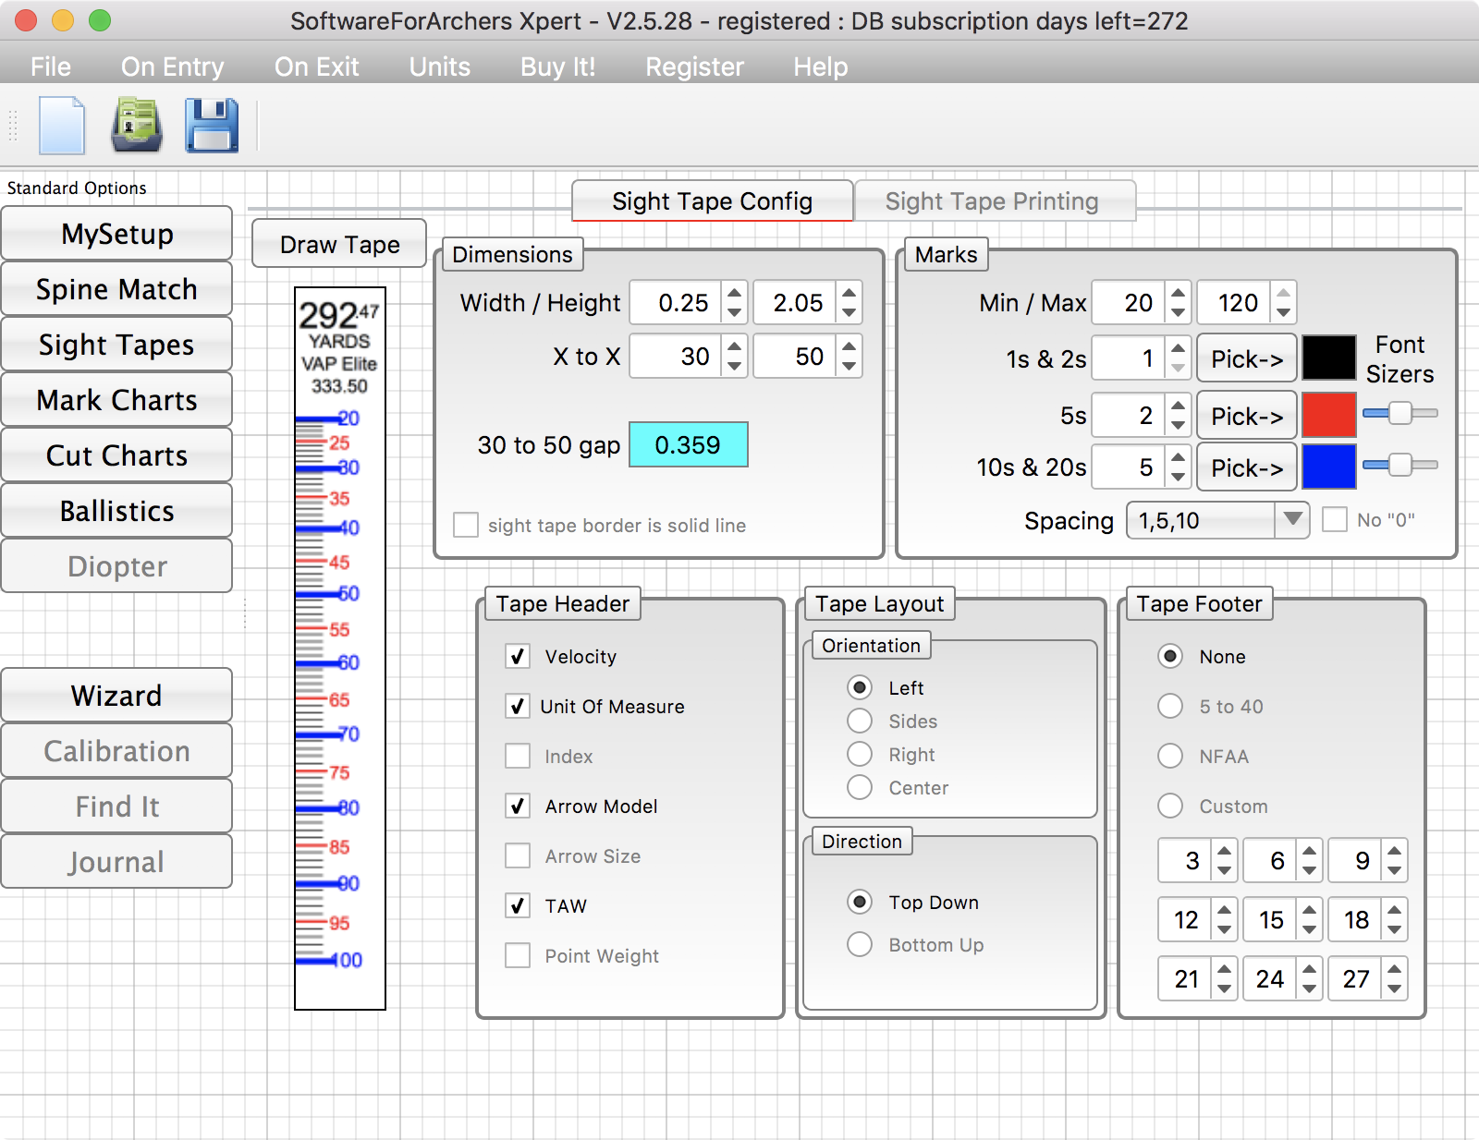This screenshot has height=1140, width=1479.
Task: Open the Spacing 1,5,10 dropdown
Action: [1217, 521]
